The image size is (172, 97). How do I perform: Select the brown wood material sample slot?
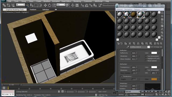point(134,15)
